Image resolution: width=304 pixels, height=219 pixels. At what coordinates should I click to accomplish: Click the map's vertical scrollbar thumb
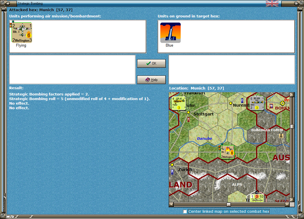click(x=292, y=126)
